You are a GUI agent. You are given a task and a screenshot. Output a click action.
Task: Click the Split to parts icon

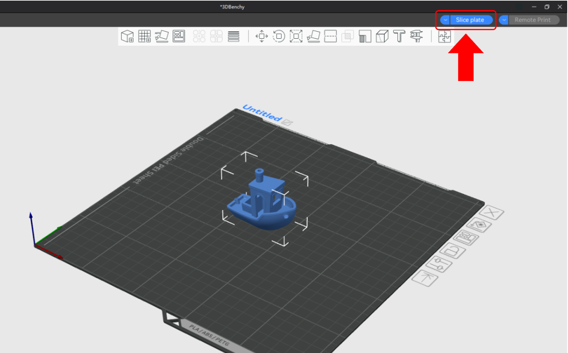216,36
